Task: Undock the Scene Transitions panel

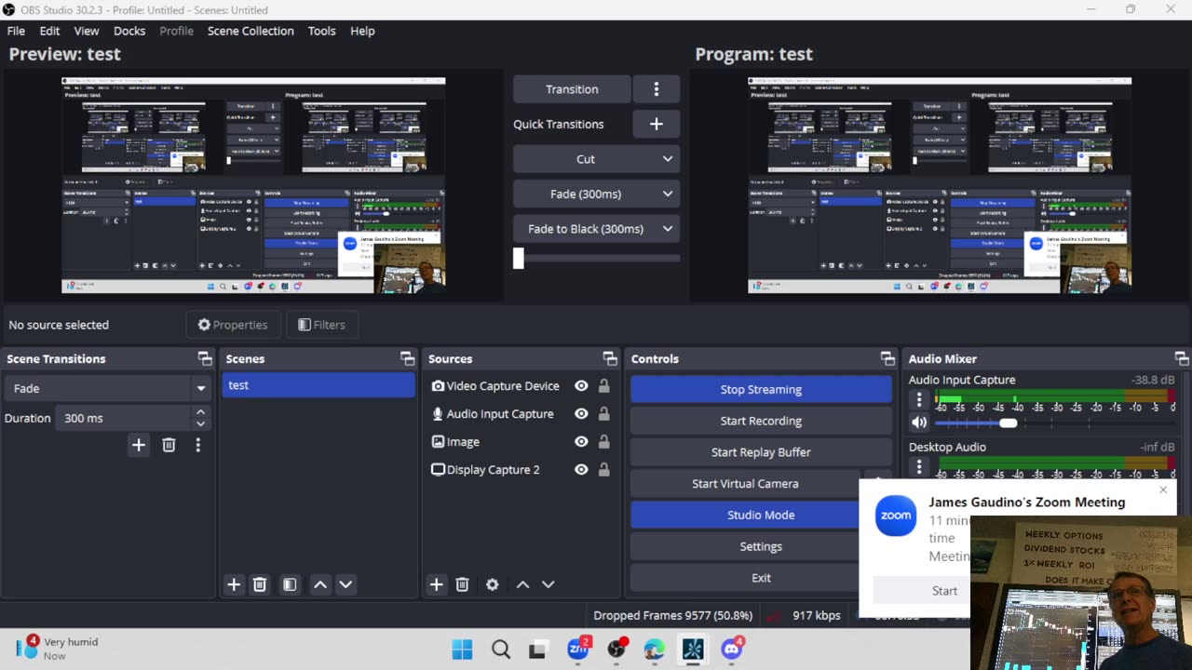Action: point(205,358)
